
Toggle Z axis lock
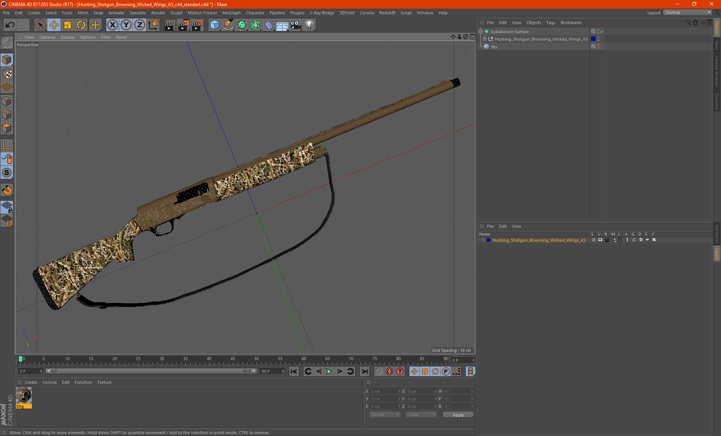(140, 25)
